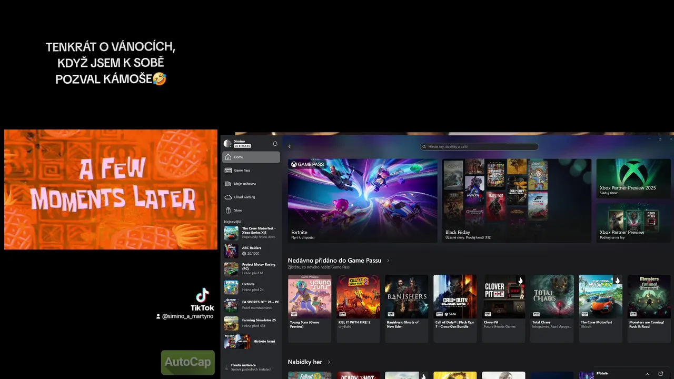The width and height of the screenshot is (674, 379).
Task: Click 'ARC Raiders' text in sidebar
Action: [x=252, y=248]
